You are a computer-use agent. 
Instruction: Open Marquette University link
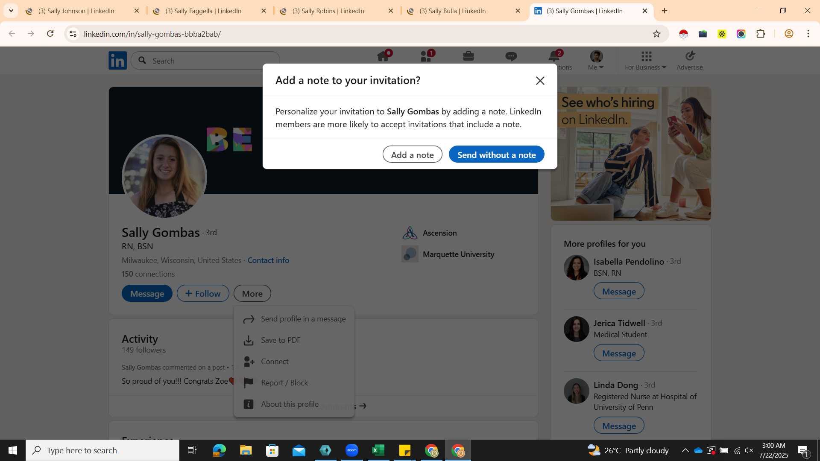[448, 254]
